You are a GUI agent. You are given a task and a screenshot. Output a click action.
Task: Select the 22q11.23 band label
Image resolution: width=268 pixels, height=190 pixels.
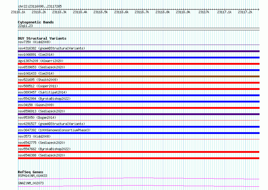pos(25,26)
